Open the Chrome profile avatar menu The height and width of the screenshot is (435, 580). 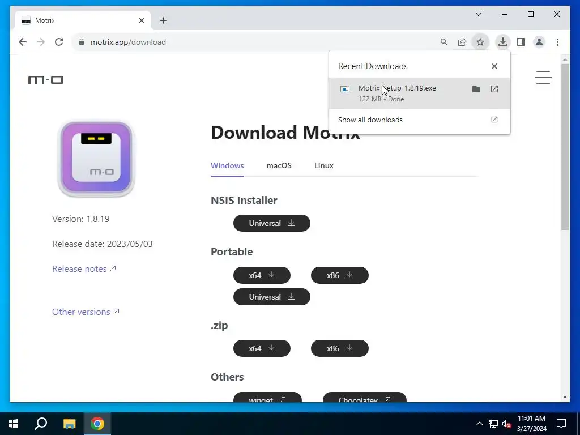(x=539, y=42)
